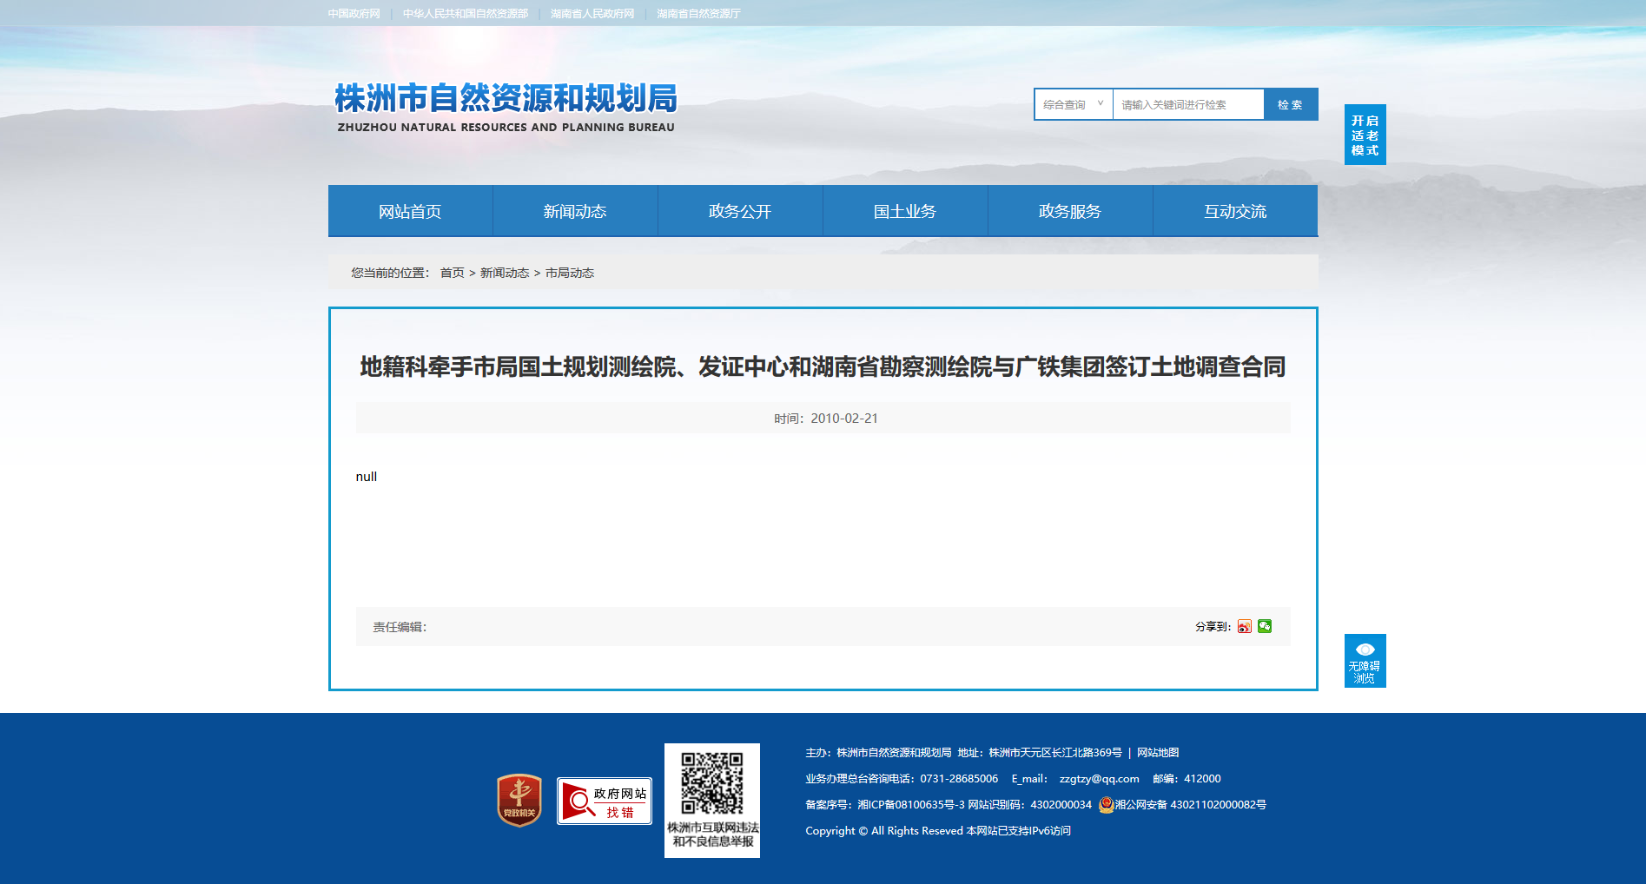Click the WeChat share icon
The image size is (1646, 884).
[x=1265, y=626]
